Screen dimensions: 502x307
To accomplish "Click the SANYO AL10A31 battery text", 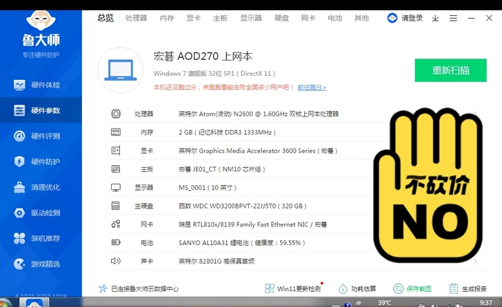I will coord(242,243).
